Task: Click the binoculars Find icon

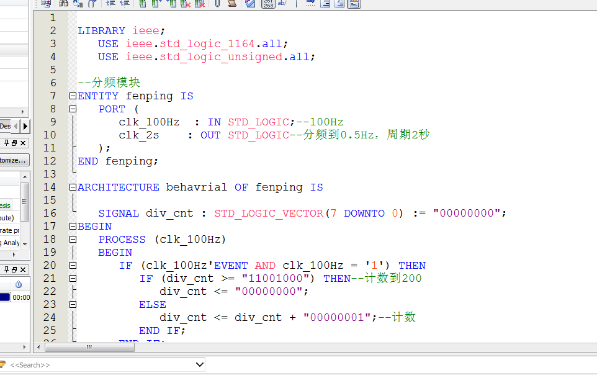Action: click(x=63, y=3)
